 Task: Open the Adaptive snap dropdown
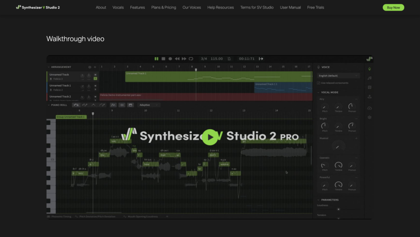pyautogui.click(x=148, y=105)
